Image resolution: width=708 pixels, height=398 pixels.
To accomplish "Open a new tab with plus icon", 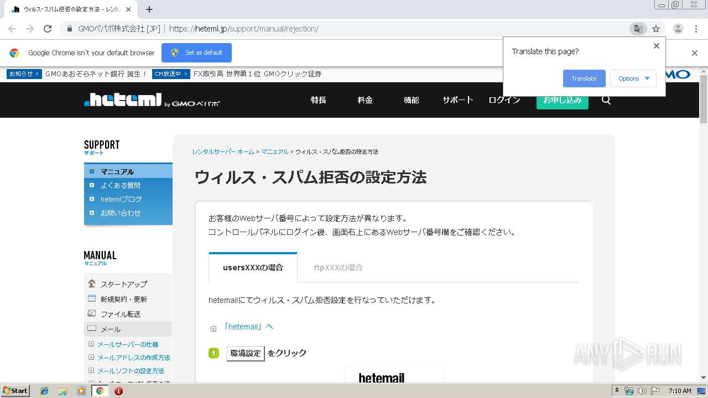I will coord(149,9).
